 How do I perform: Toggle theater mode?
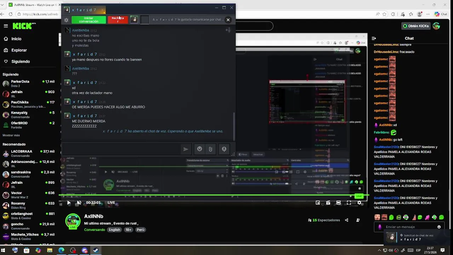pos(338,203)
